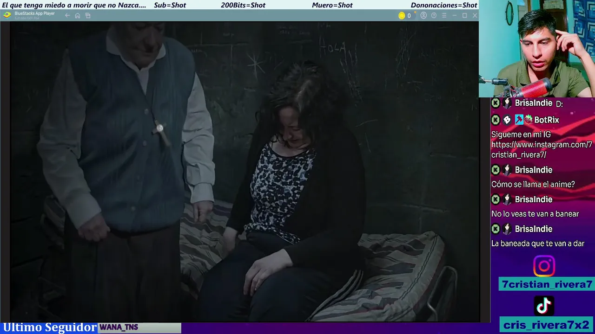The image size is (595, 334).
Task: Open BlueStacks recent apps icon
Action: coord(88,15)
